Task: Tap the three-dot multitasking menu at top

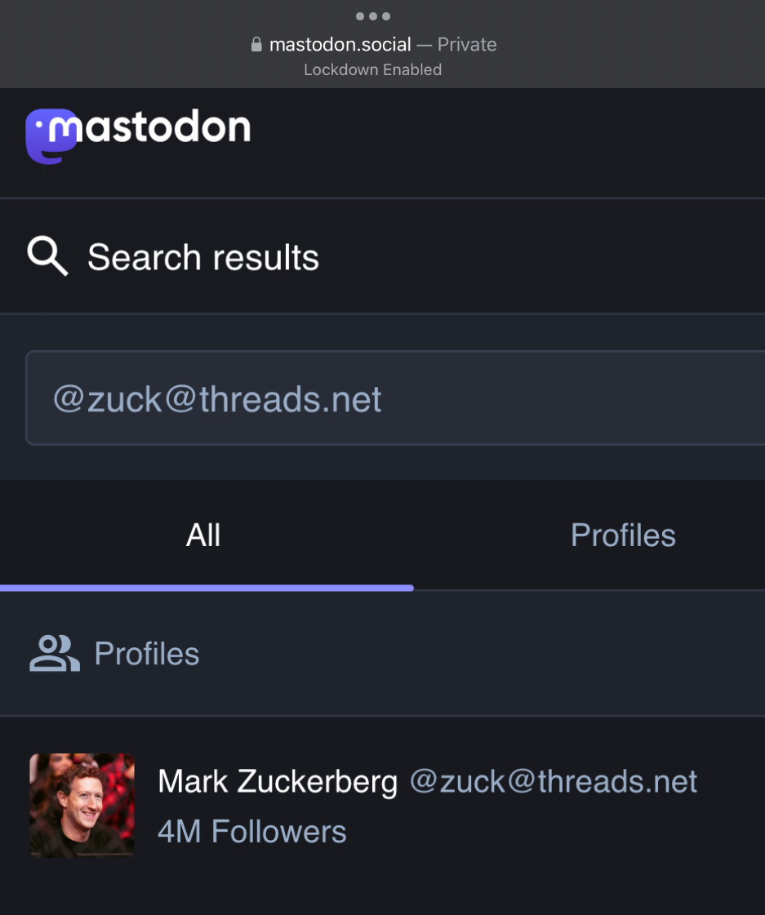Action: pyautogui.click(x=373, y=16)
